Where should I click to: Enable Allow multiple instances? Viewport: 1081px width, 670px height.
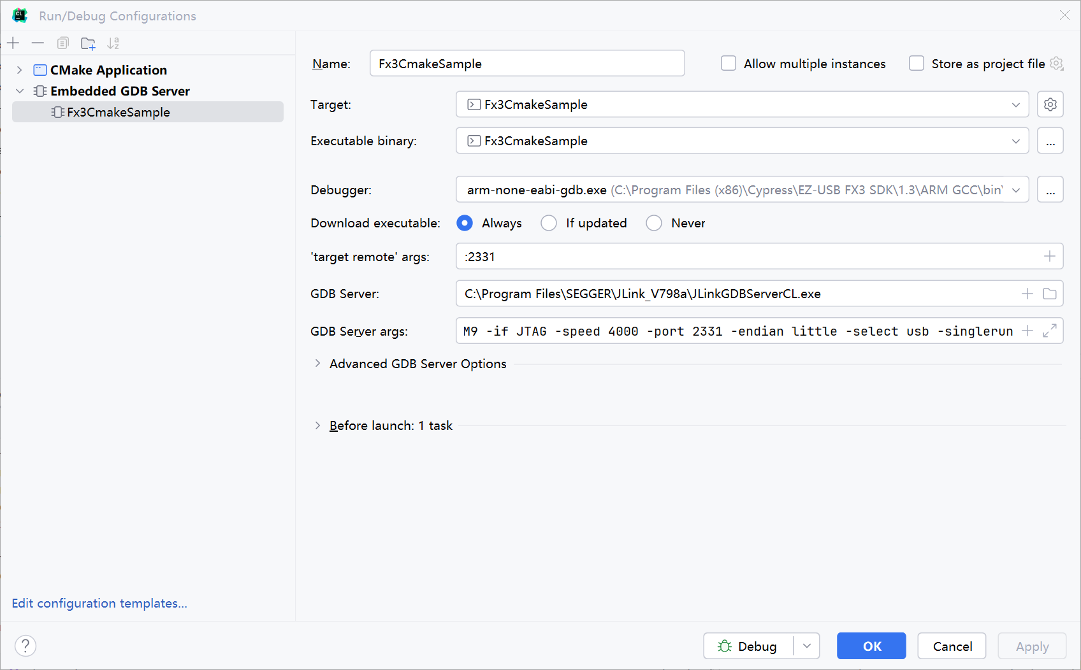coord(728,63)
